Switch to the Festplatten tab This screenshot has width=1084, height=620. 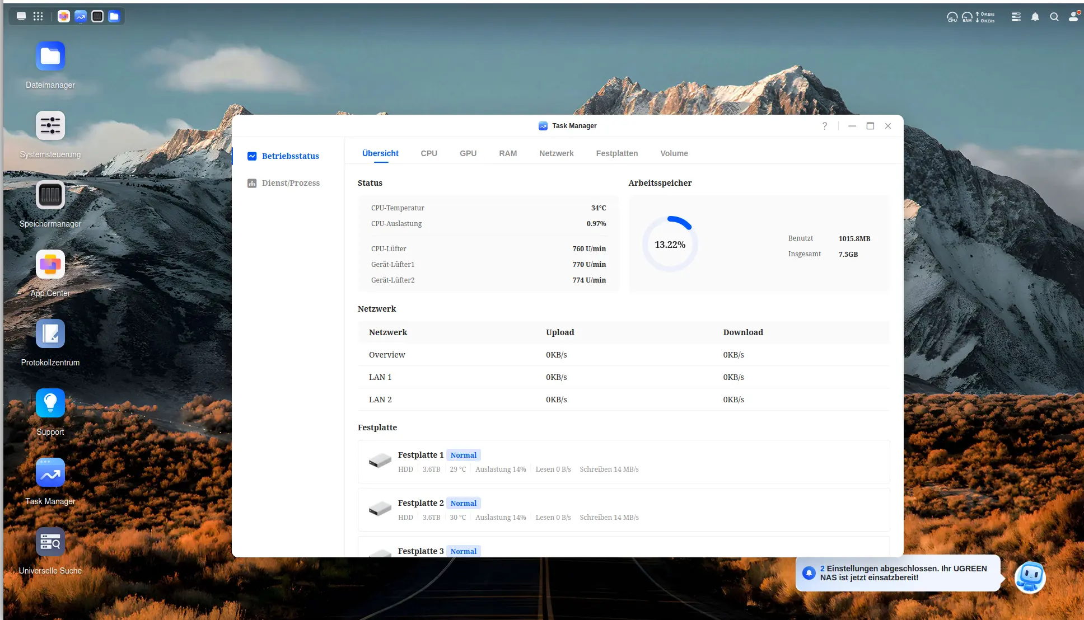[617, 153]
